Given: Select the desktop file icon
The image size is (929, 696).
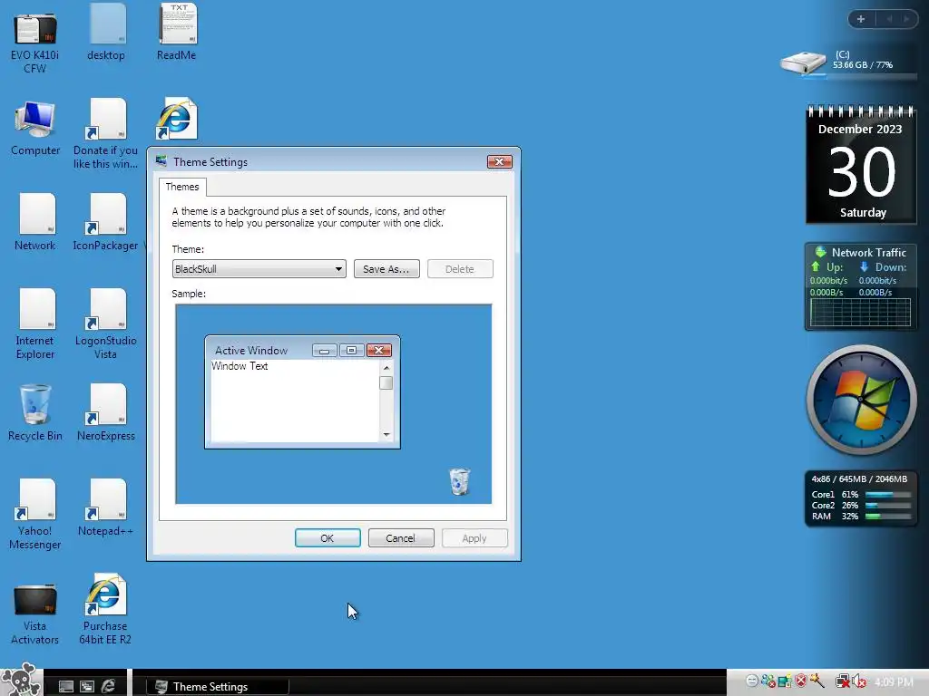Looking at the screenshot, I should pos(106,34).
